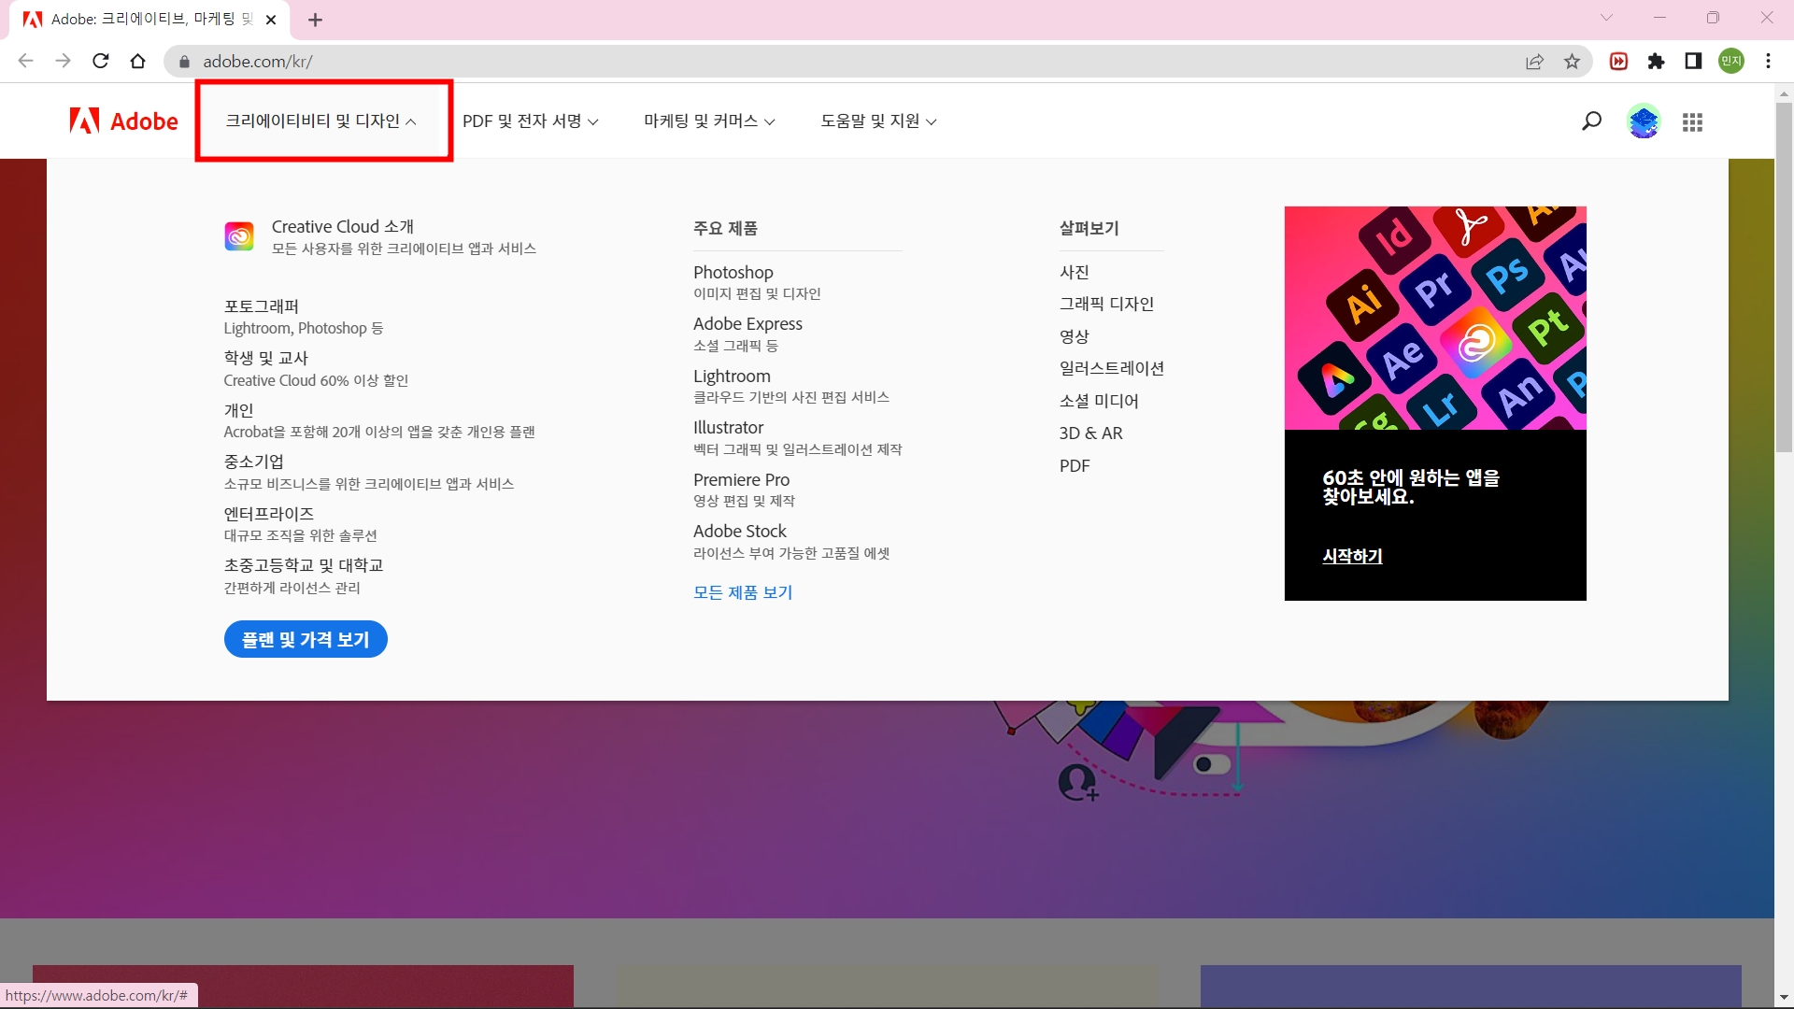This screenshot has height=1009, width=1794.
Task: Click the site lock icon in the address bar
Action: (184, 62)
